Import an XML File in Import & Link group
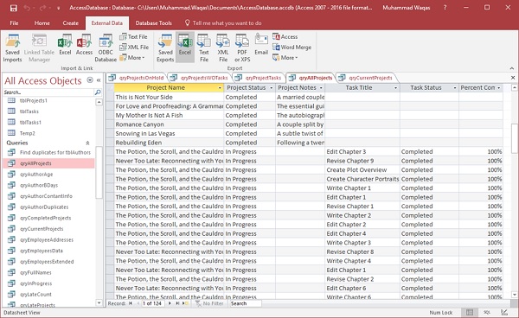This screenshot has width=519, height=318. click(x=134, y=48)
